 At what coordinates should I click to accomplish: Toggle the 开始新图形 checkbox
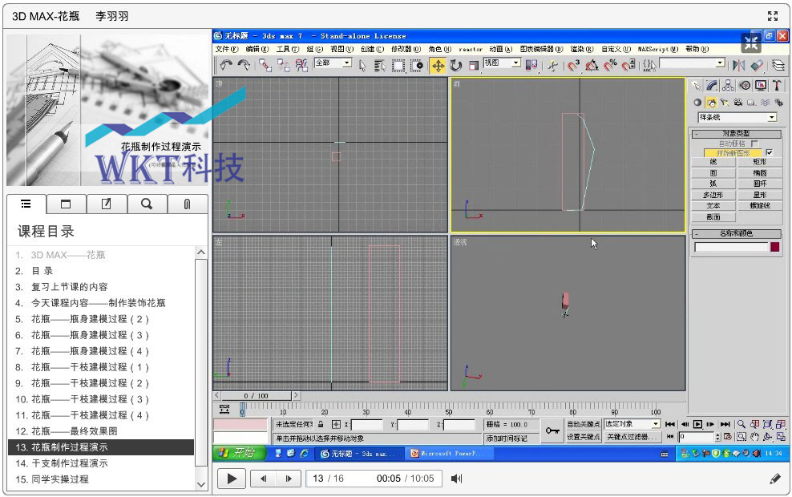(x=770, y=152)
